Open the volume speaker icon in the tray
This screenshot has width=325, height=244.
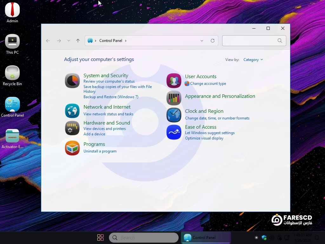pyautogui.click(x=272, y=238)
